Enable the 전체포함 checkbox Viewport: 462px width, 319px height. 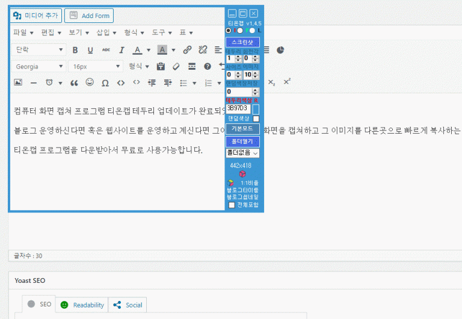click(232, 205)
